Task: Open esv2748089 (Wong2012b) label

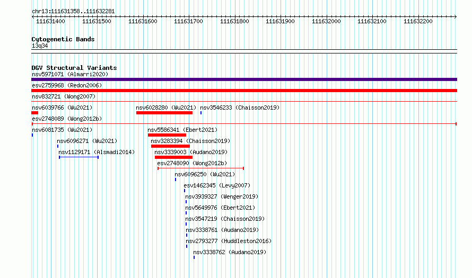Action: coord(67,119)
